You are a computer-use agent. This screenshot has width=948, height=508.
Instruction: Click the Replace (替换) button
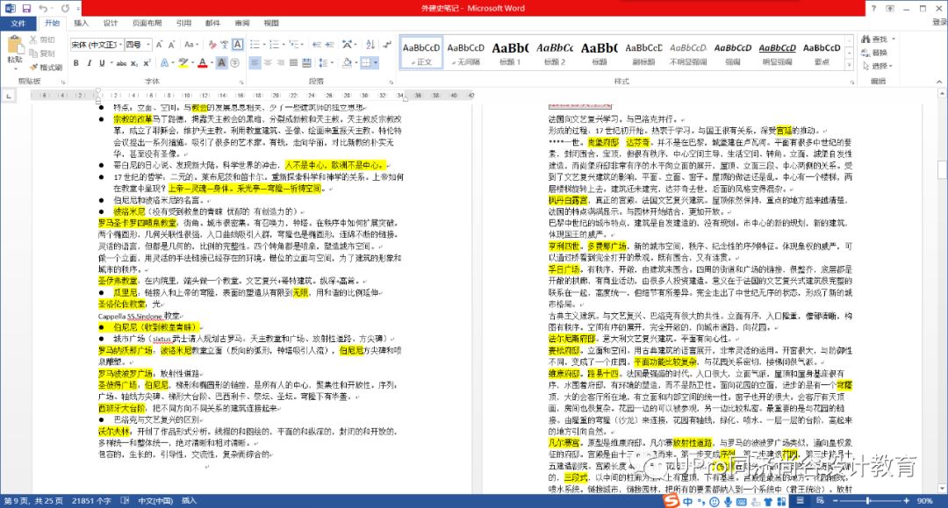click(x=875, y=53)
